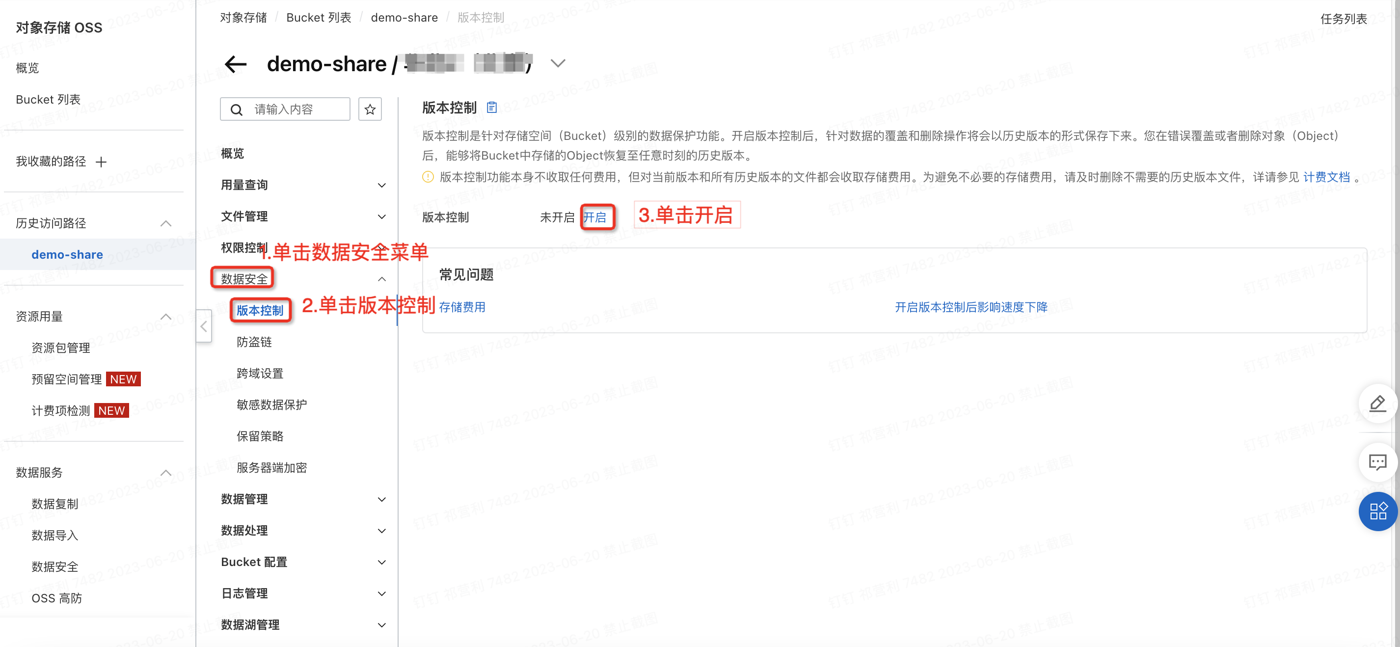Click the star favorite icon next to search
1400x647 pixels.
[370, 109]
